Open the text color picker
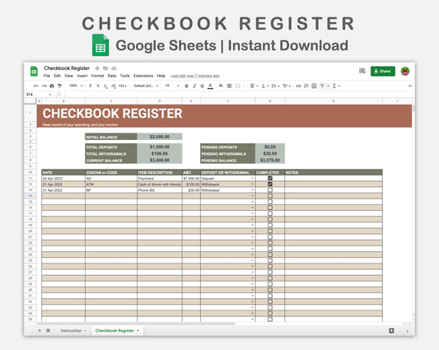The height and width of the screenshot is (350, 439). (210, 86)
